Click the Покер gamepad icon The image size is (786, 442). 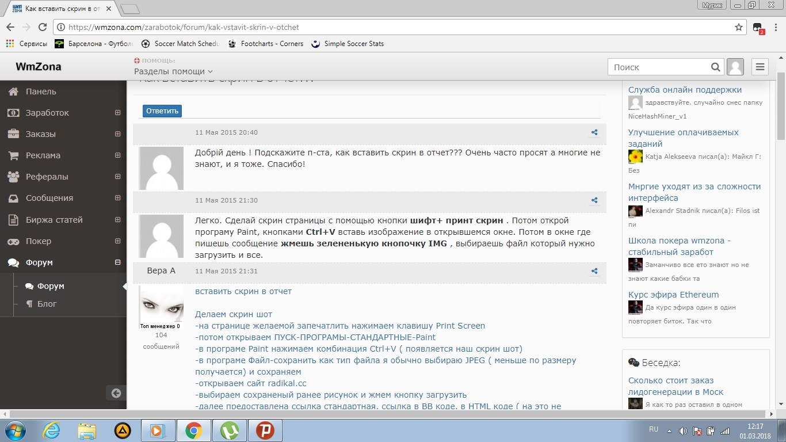(13, 241)
